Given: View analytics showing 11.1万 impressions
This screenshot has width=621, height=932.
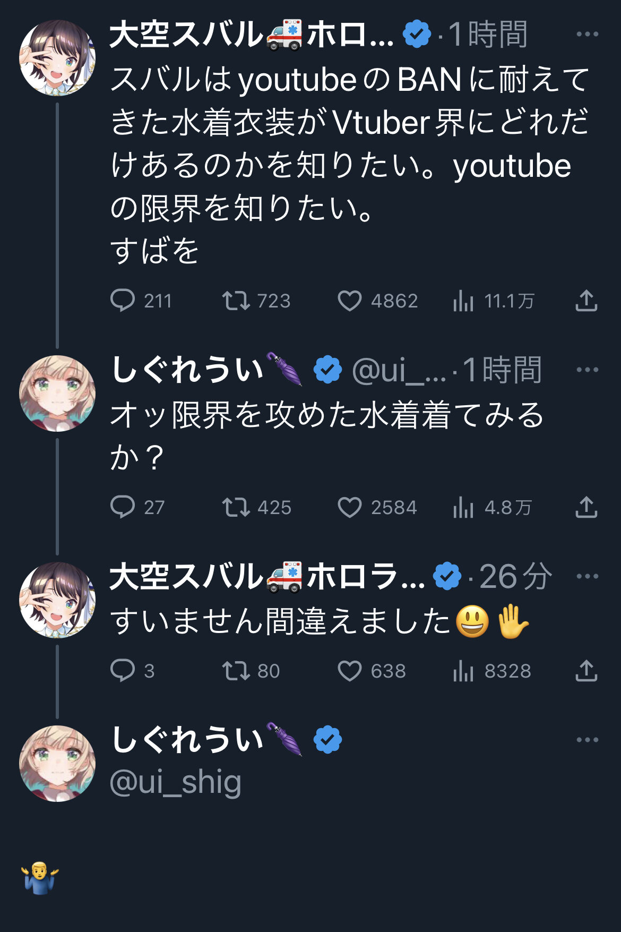Looking at the screenshot, I should pyautogui.click(x=463, y=302).
